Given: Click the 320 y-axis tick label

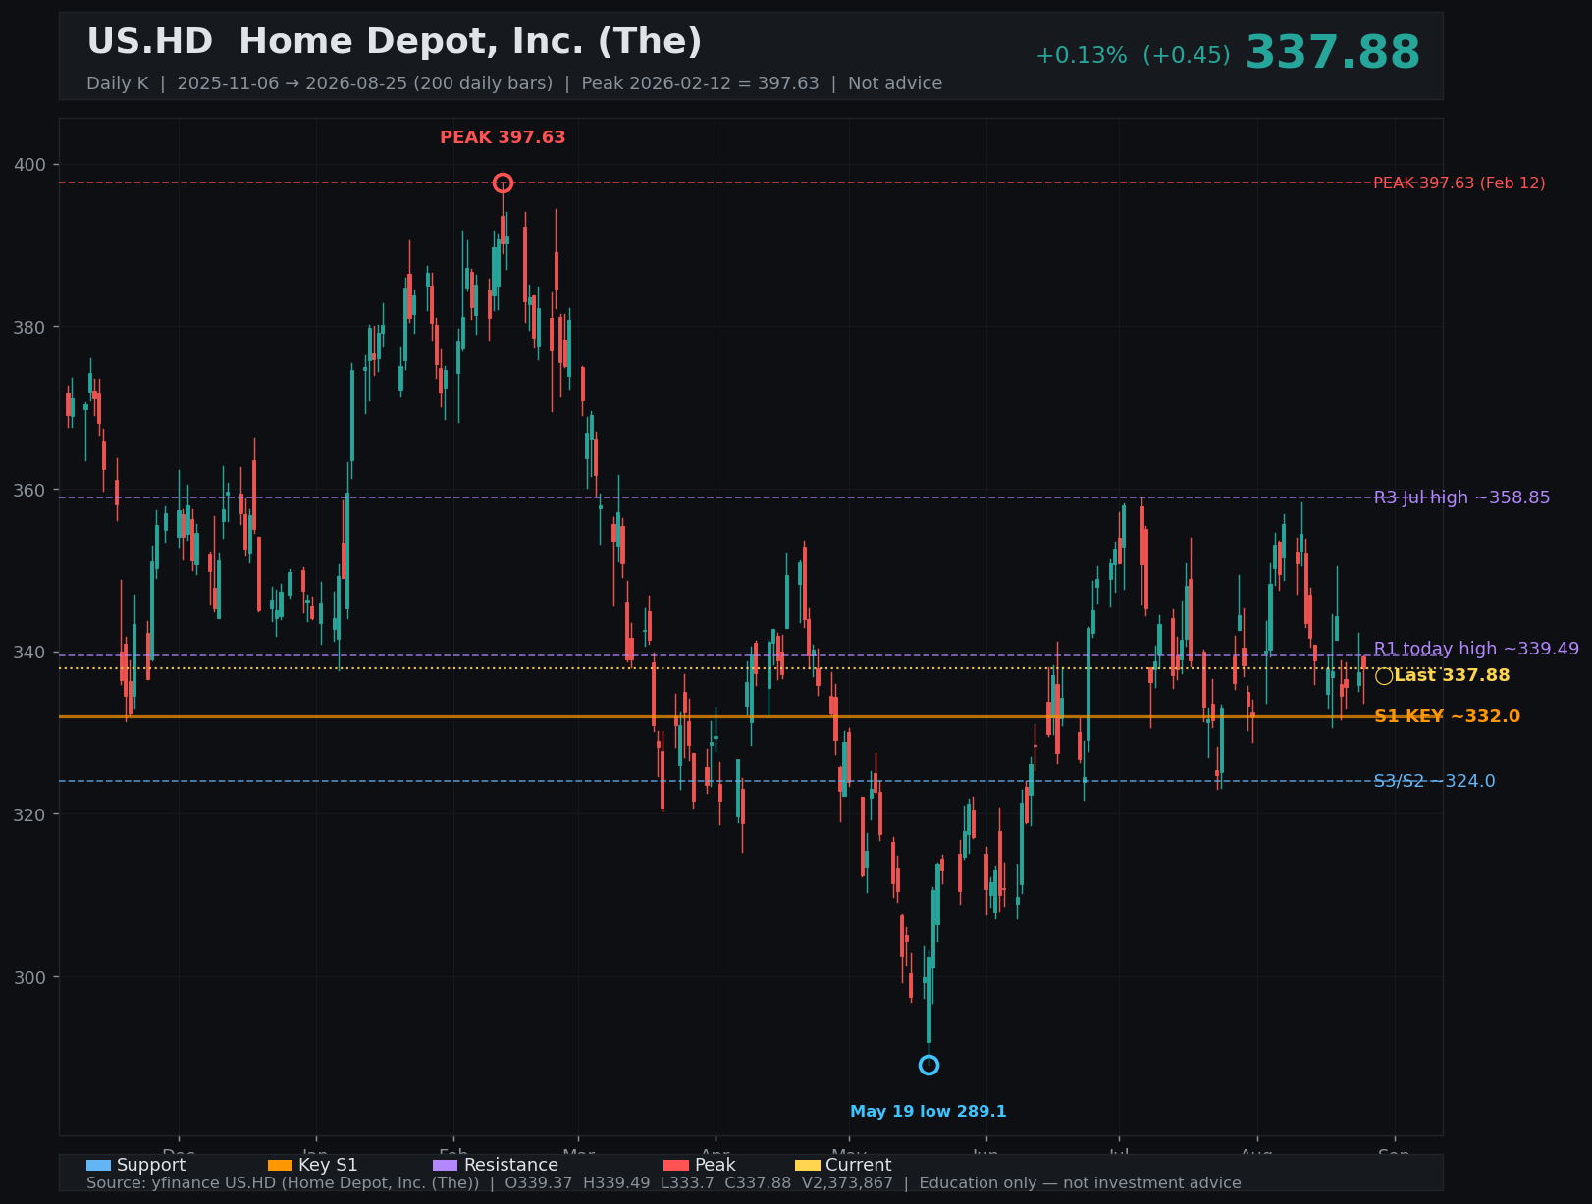Looking at the screenshot, I should (x=29, y=814).
